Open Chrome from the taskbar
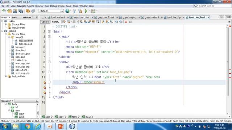 (27, 126)
